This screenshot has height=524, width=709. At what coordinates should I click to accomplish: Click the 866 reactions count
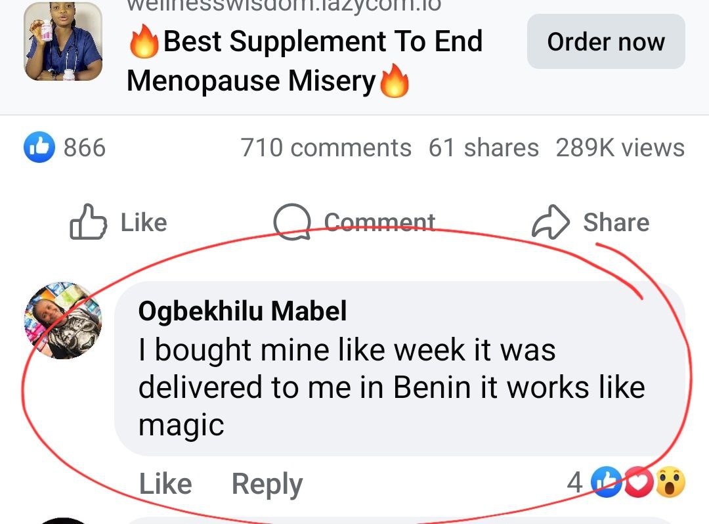pyautogui.click(x=84, y=148)
